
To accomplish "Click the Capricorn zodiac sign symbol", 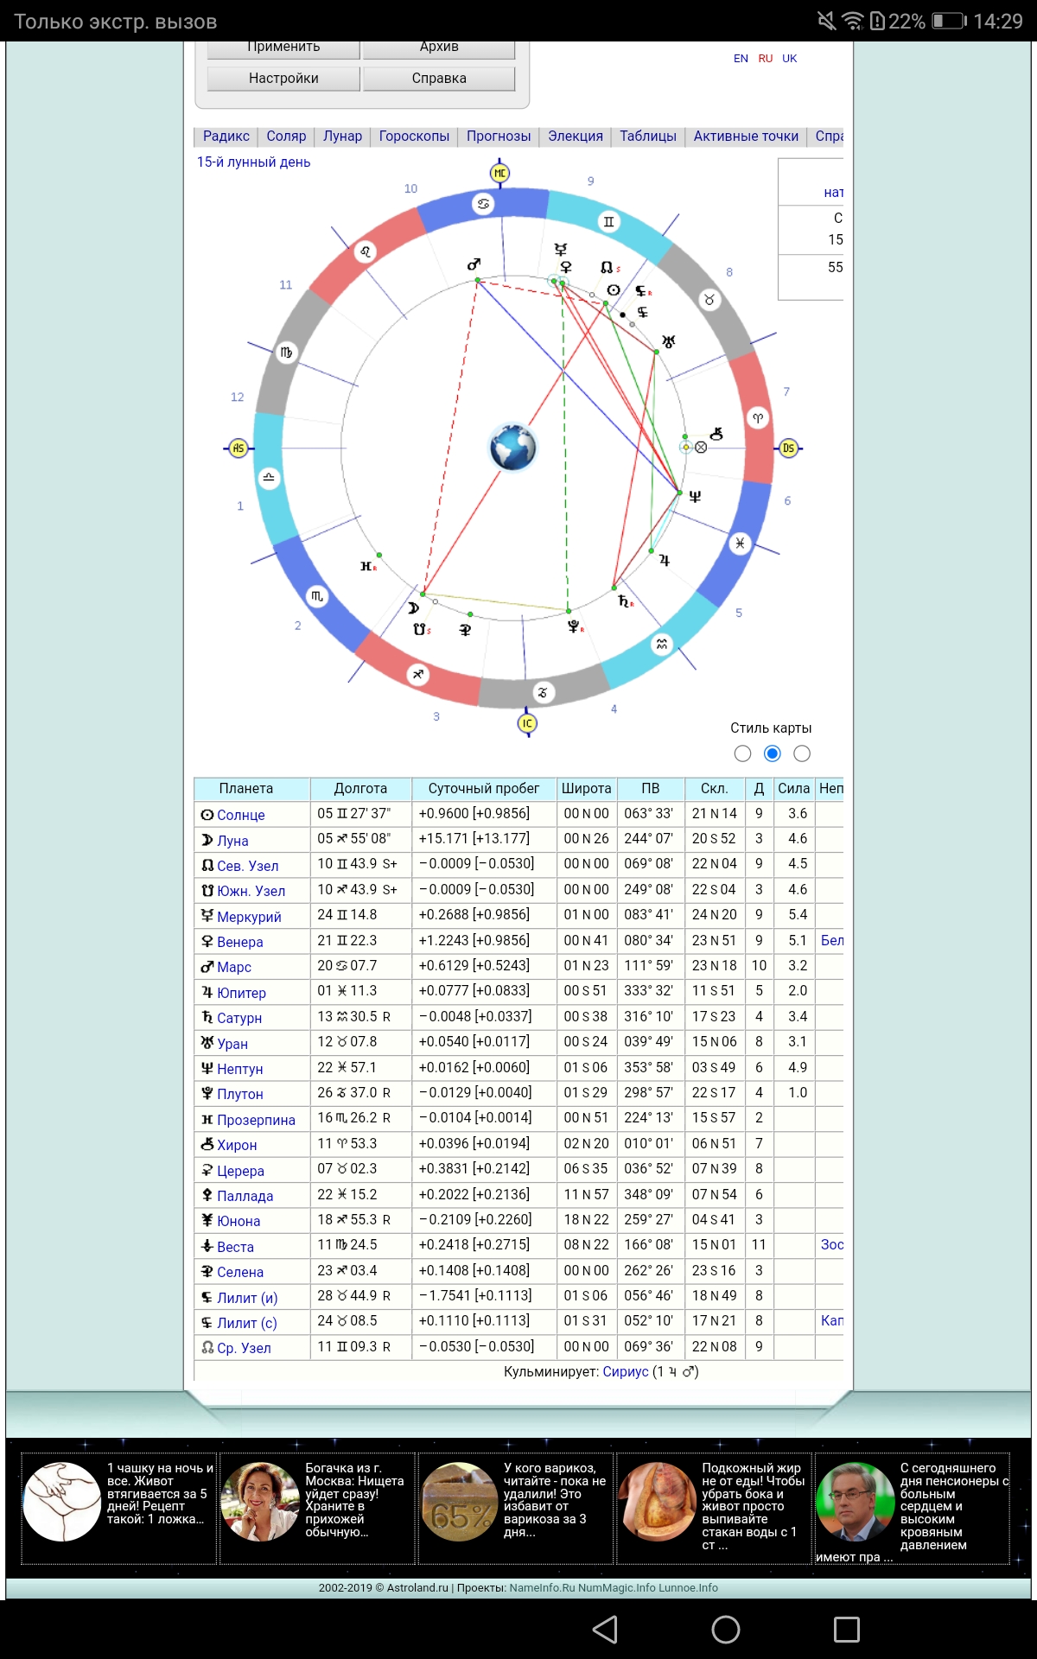I will pyautogui.click(x=543, y=692).
